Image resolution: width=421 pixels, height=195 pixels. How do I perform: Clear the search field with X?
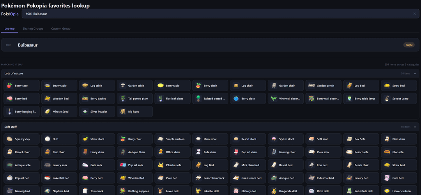(415, 14)
